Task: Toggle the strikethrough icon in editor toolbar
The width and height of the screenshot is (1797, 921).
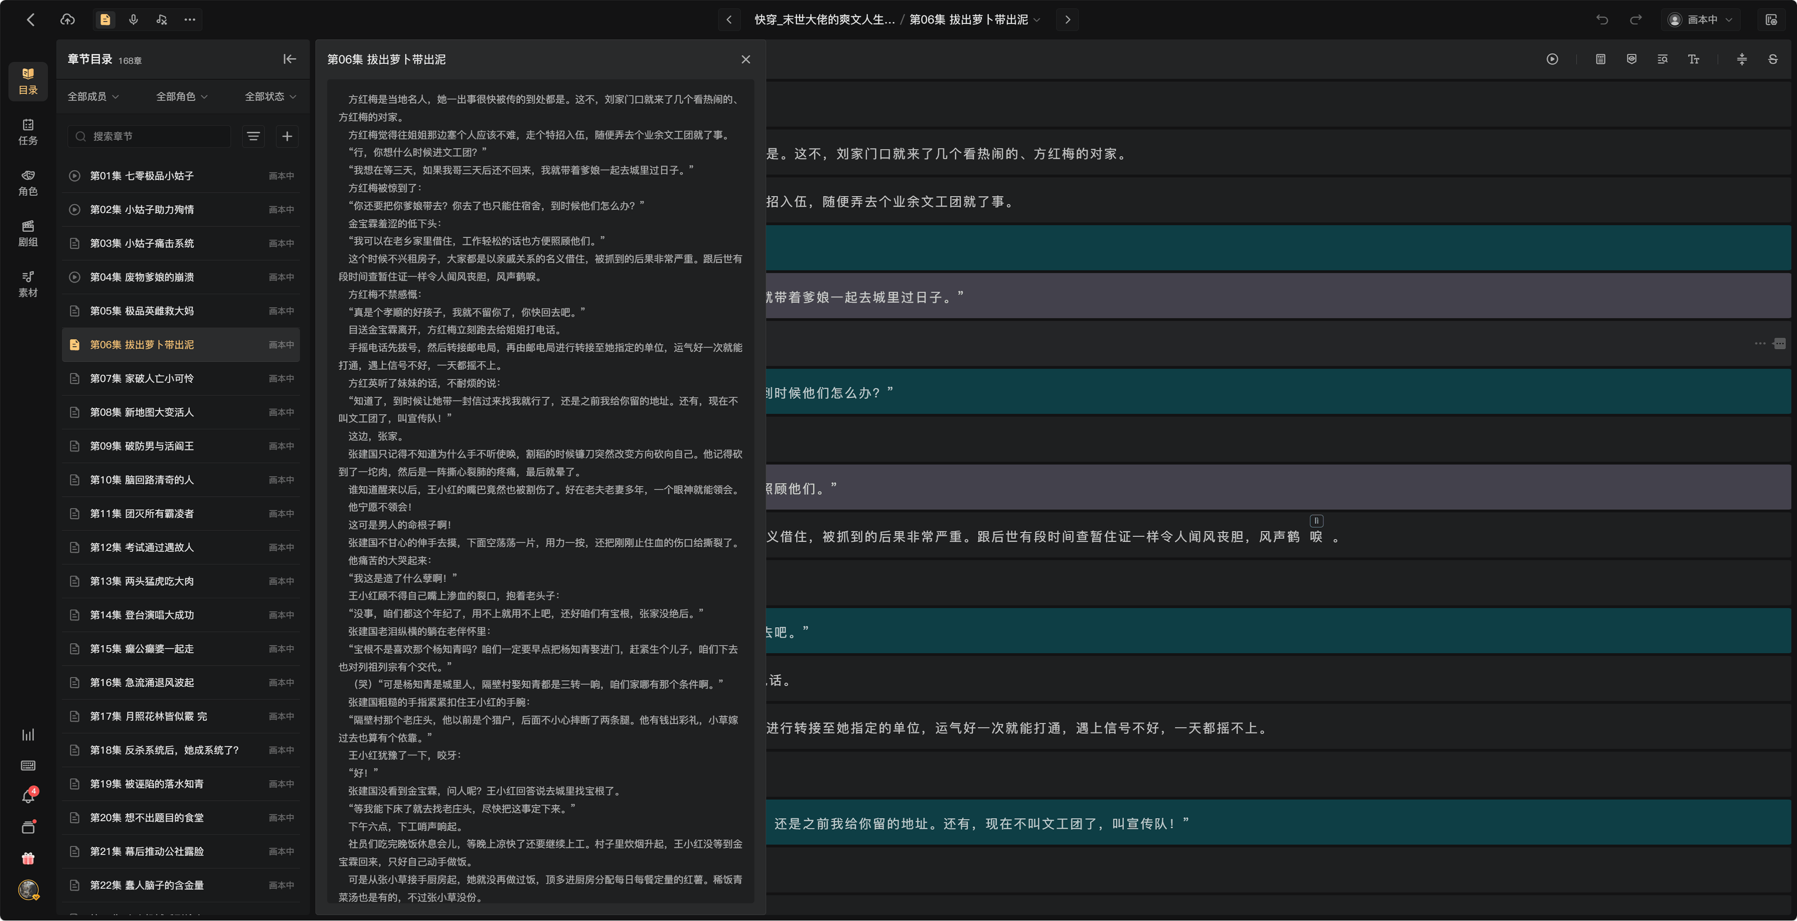Action: 1773,59
